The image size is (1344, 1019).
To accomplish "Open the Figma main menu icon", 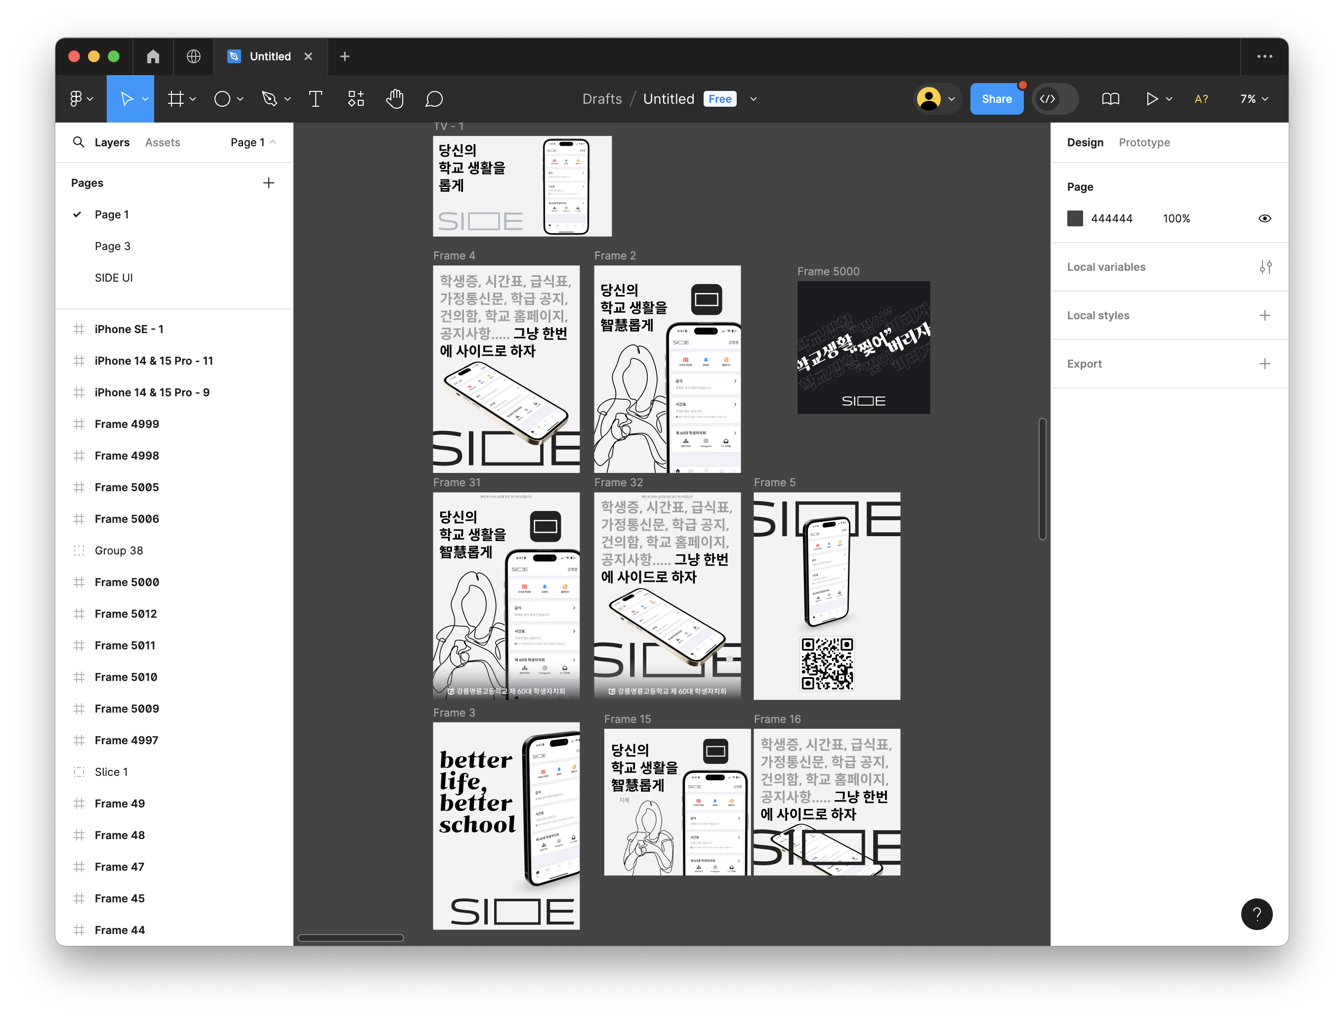I will pos(76,99).
